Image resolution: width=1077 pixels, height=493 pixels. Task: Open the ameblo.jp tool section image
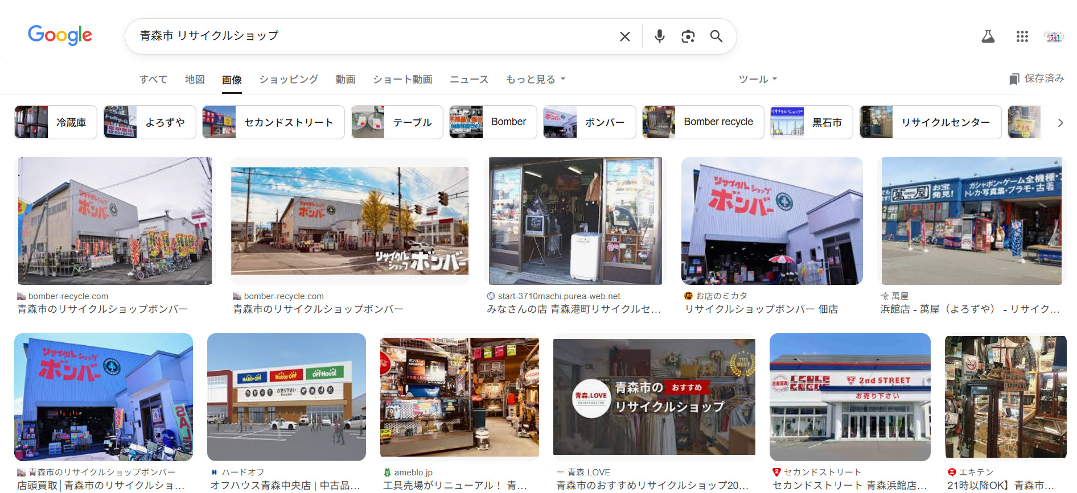pos(459,397)
